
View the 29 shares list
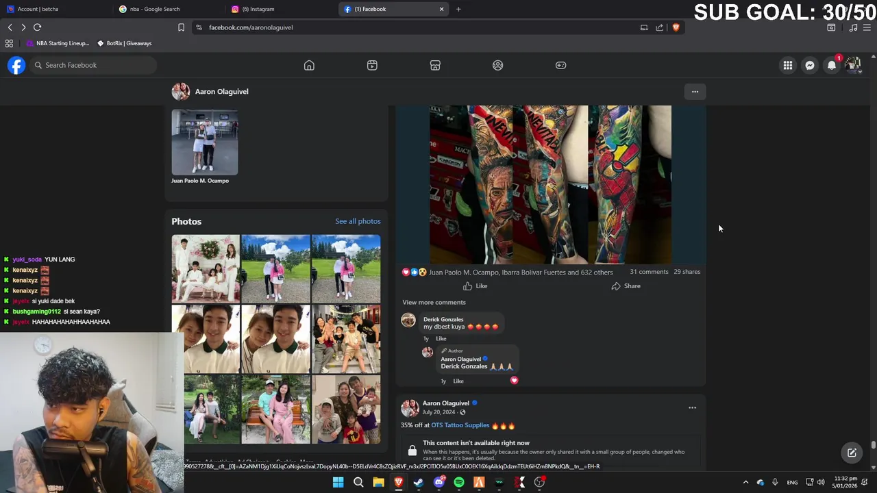coord(687,272)
